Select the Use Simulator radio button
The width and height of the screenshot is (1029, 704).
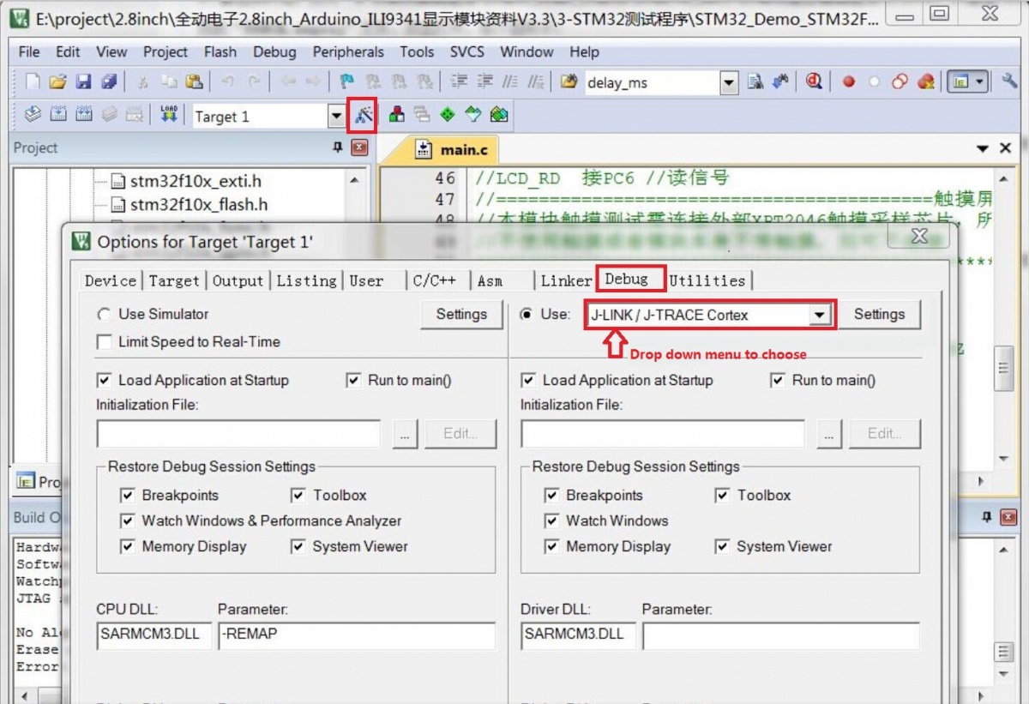[x=105, y=315]
